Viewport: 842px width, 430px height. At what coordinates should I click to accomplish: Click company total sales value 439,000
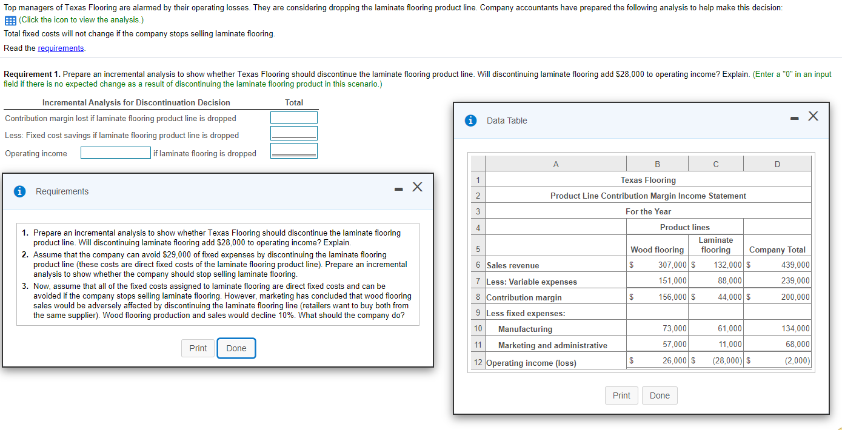[x=795, y=265]
